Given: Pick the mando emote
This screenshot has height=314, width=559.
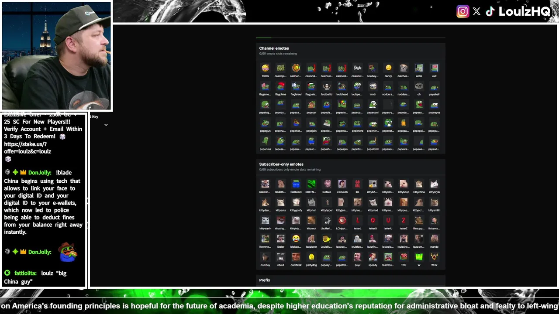Looking at the screenshot, I should click(x=434, y=239).
